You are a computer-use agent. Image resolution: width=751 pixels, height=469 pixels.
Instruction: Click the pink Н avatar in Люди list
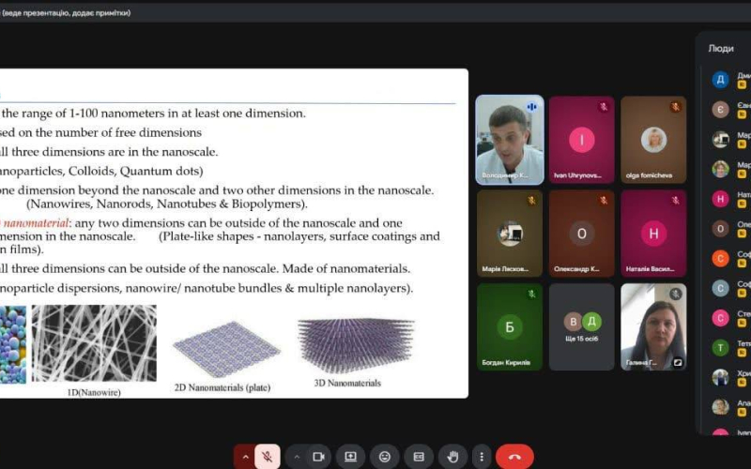click(720, 199)
